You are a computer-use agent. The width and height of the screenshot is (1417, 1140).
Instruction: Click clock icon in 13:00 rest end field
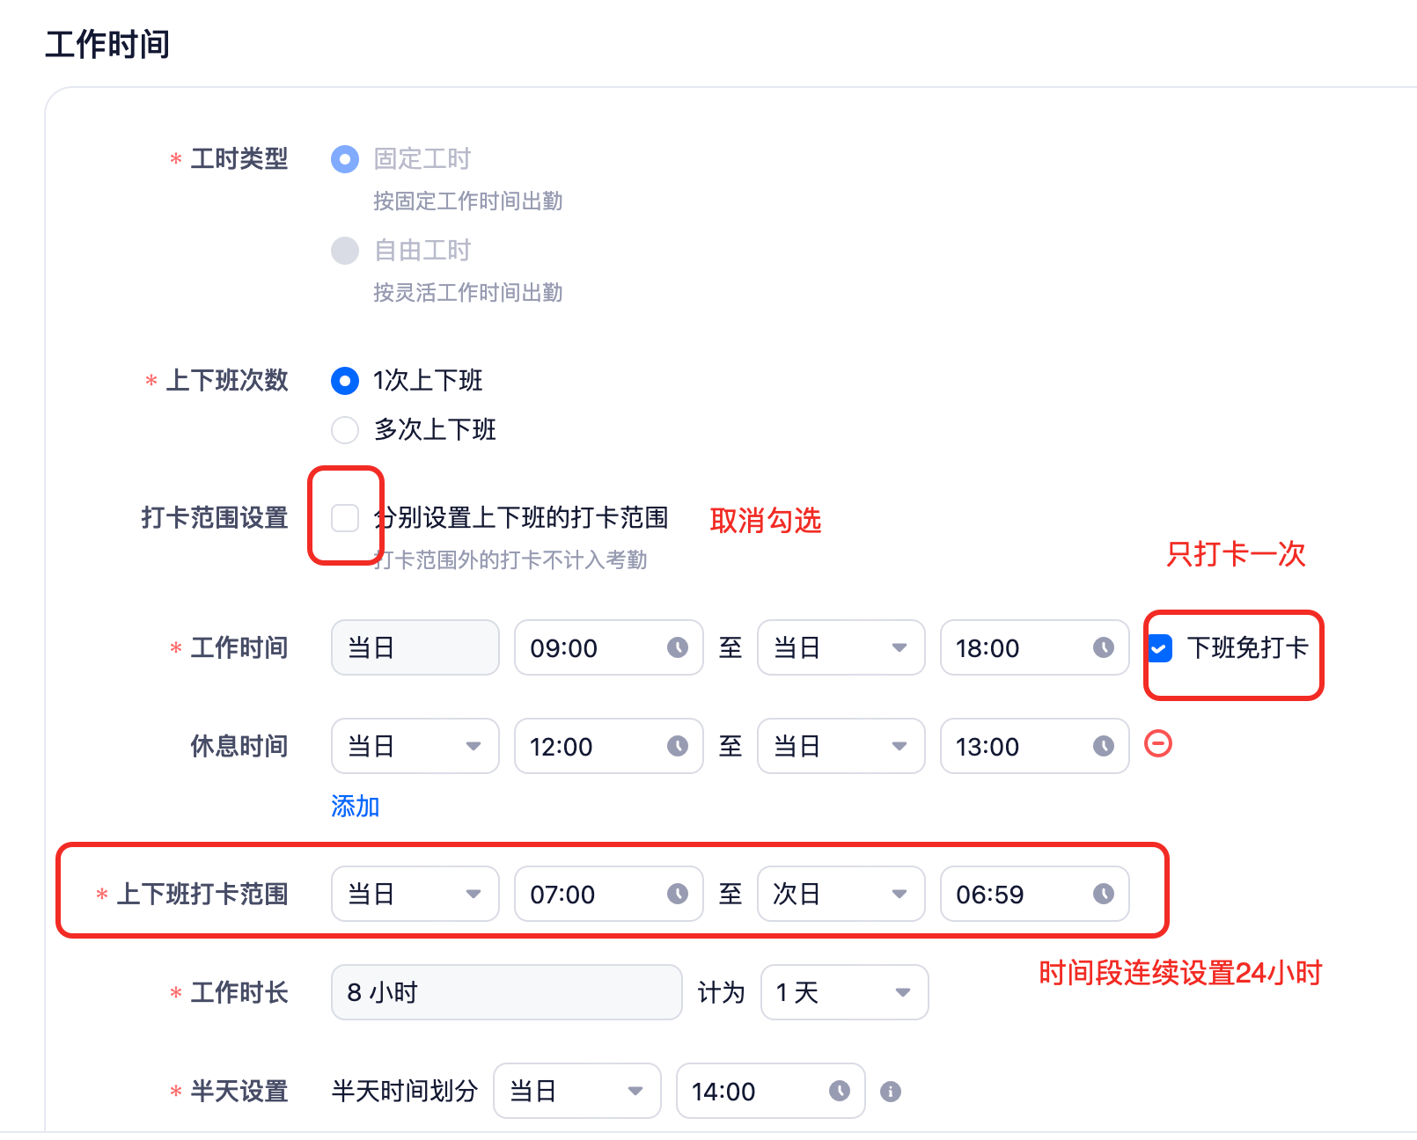(1103, 746)
